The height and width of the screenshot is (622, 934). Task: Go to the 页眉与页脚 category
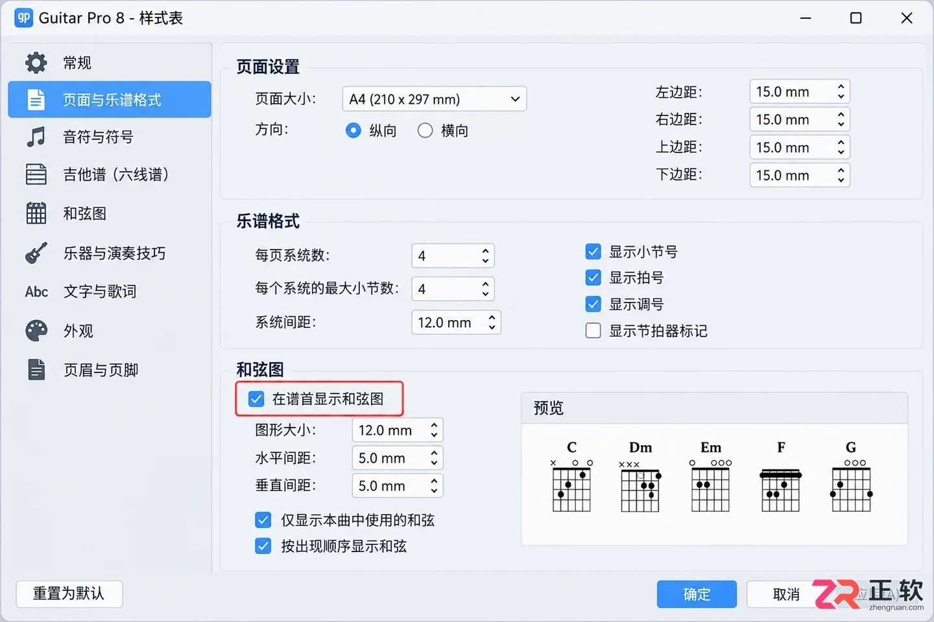click(110, 370)
